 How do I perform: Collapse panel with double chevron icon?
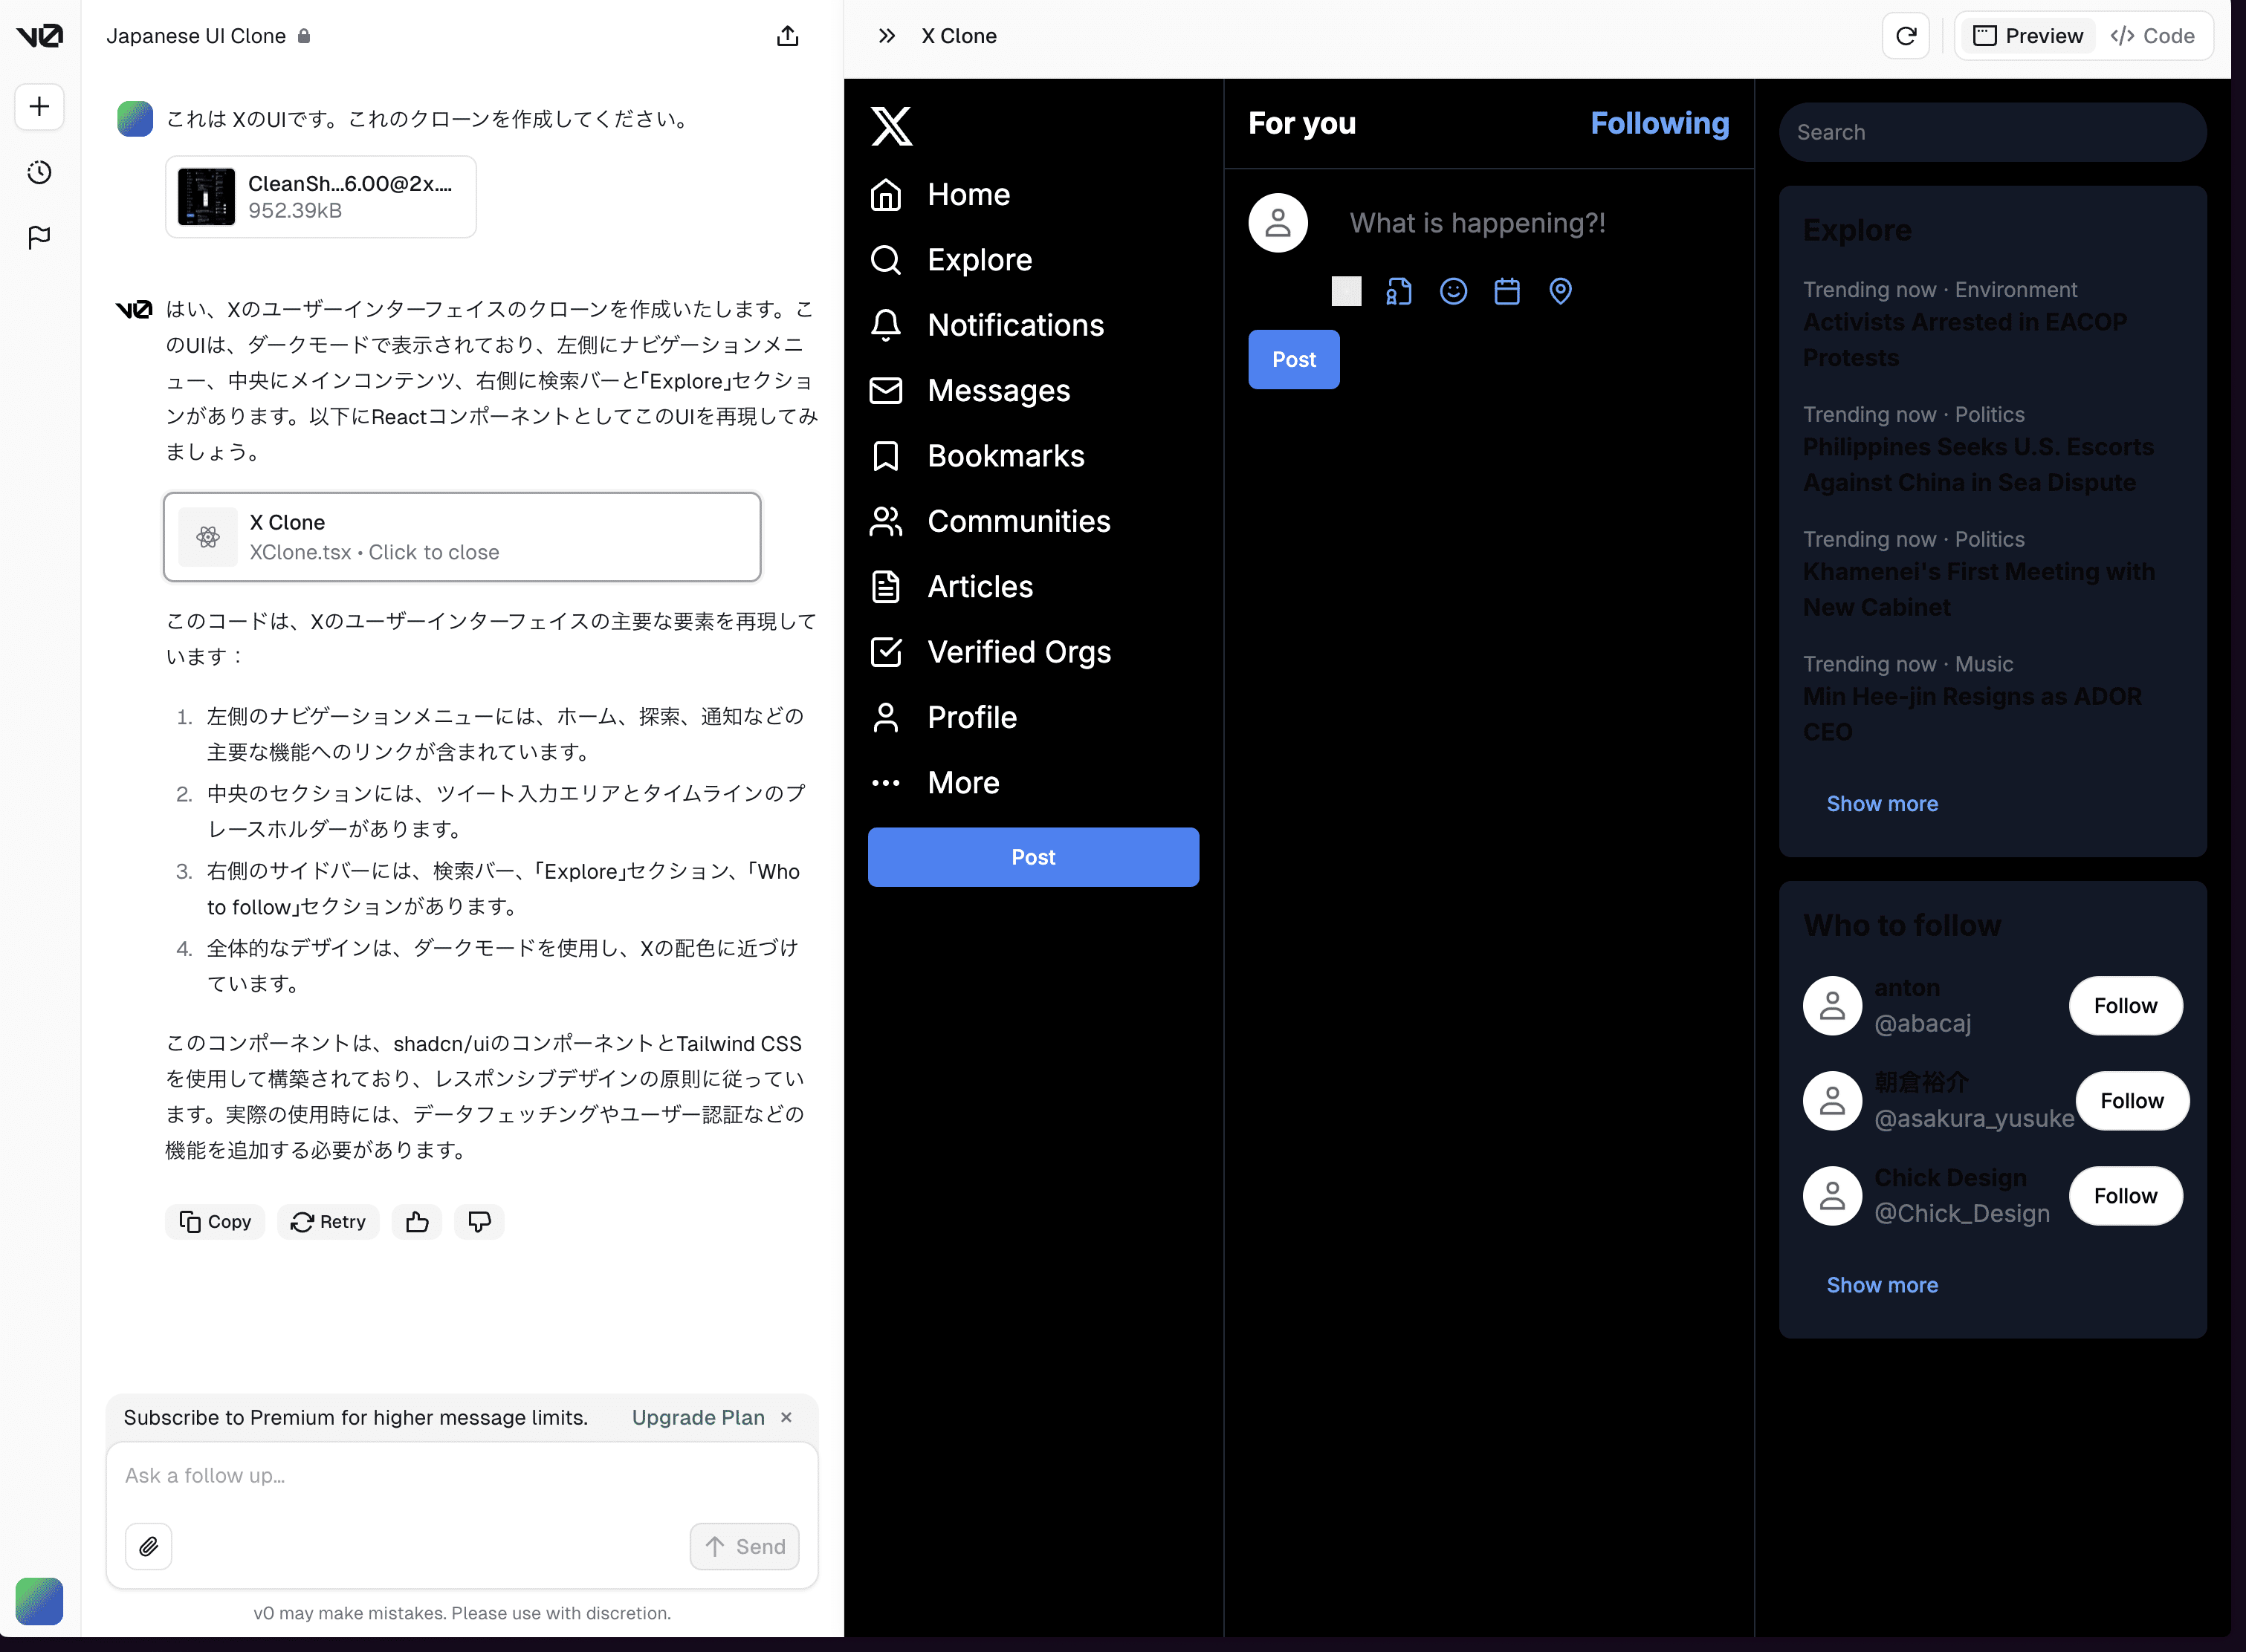tap(887, 36)
